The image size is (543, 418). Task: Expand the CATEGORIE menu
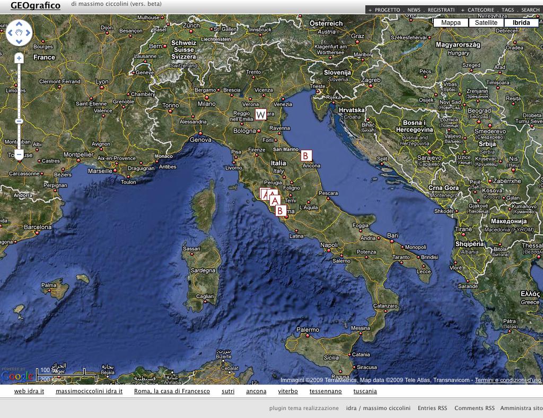[x=480, y=10]
